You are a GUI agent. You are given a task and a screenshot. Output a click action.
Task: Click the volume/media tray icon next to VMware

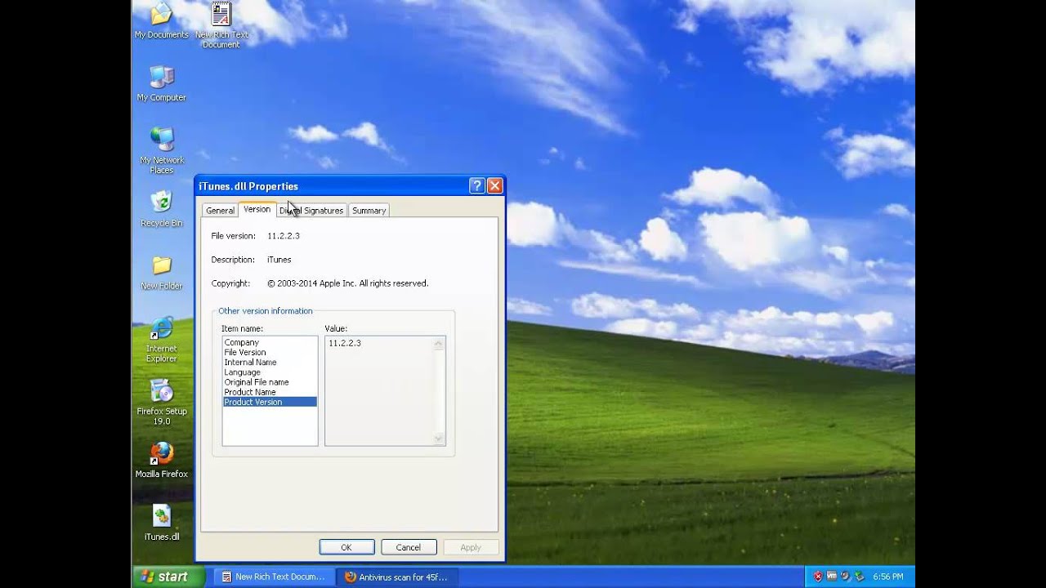(x=845, y=577)
